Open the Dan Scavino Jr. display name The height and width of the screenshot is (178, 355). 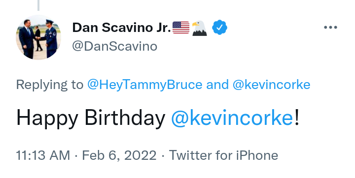pos(121,28)
